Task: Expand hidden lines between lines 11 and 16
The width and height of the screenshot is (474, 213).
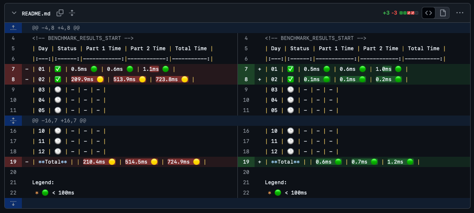Action: point(13,121)
